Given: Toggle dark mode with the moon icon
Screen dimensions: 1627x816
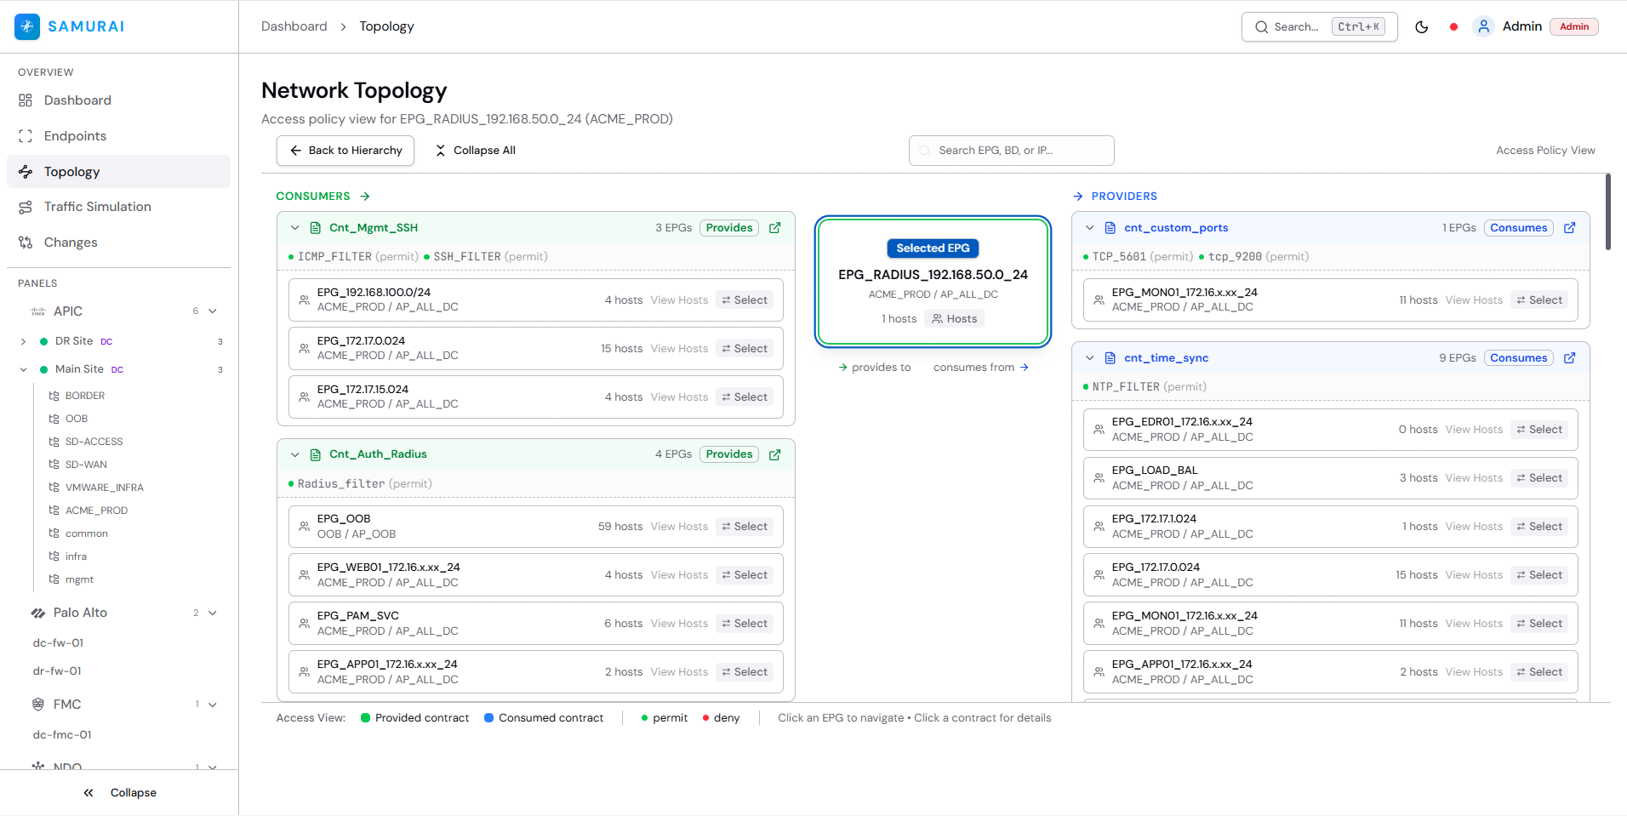Looking at the screenshot, I should point(1422,26).
